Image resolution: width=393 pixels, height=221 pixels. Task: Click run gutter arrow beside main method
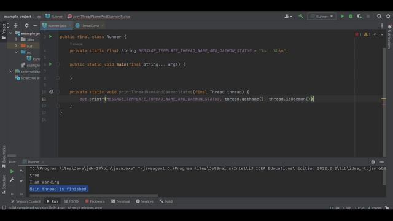pos(50,64)
